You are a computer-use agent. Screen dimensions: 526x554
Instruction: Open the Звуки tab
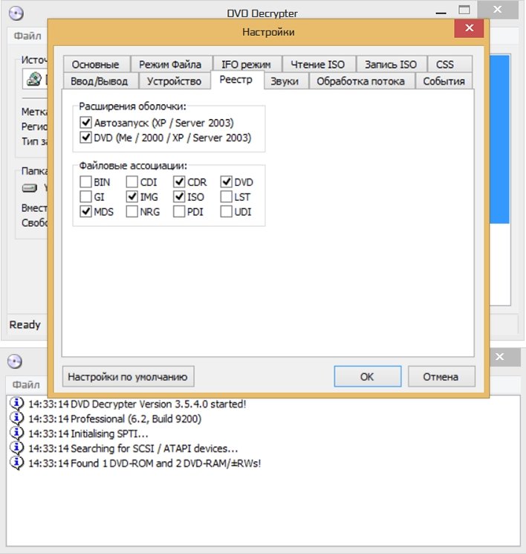click(x=285, y=81)
